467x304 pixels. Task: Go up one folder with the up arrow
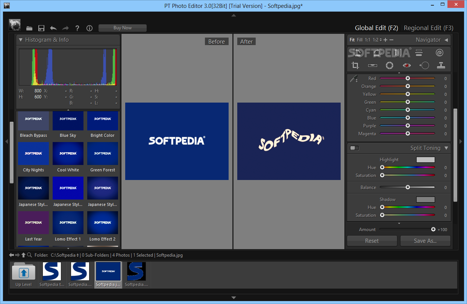(23, 255)
